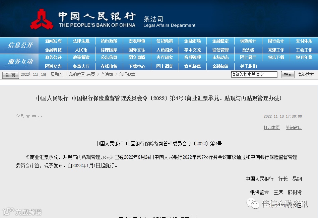
Task: Go to 办事大厅
Action: click(x=81, y=66)
